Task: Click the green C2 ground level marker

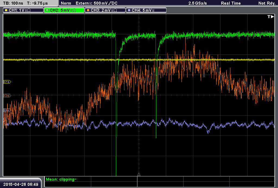Action: click(x=7, y=34)
